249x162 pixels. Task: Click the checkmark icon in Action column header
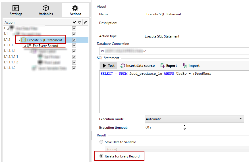point(74,22)
